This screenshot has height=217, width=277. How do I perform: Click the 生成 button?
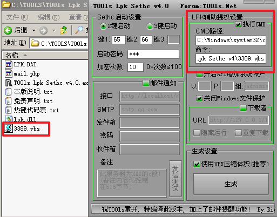[231, 184]
